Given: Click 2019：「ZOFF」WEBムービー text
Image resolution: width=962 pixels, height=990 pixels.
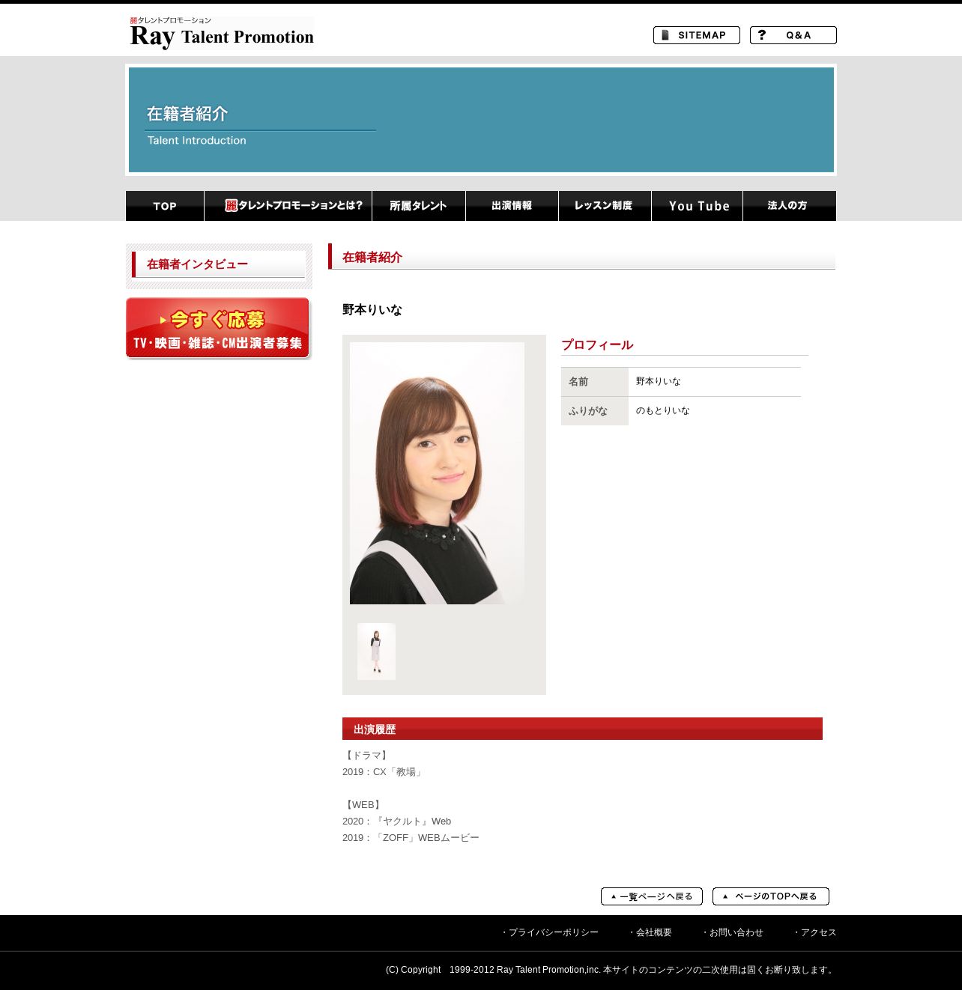Looking at the screenshot, I should (411, 837).
